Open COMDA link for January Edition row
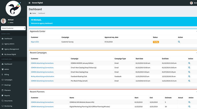The image size is (197, 109). coord(42,63)
